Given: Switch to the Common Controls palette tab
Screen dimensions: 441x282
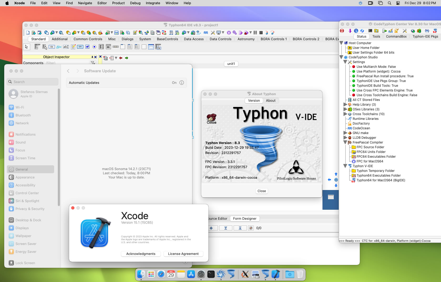Looking at the screenshot, I should pyautogui.click(x=88, y=39).
